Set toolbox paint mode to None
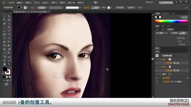191x107 pixels. [10, 77]
